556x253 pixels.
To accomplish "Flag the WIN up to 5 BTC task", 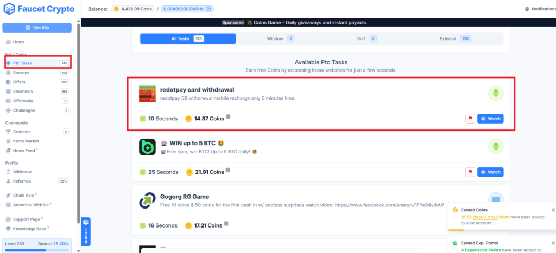I will point(470,172).
